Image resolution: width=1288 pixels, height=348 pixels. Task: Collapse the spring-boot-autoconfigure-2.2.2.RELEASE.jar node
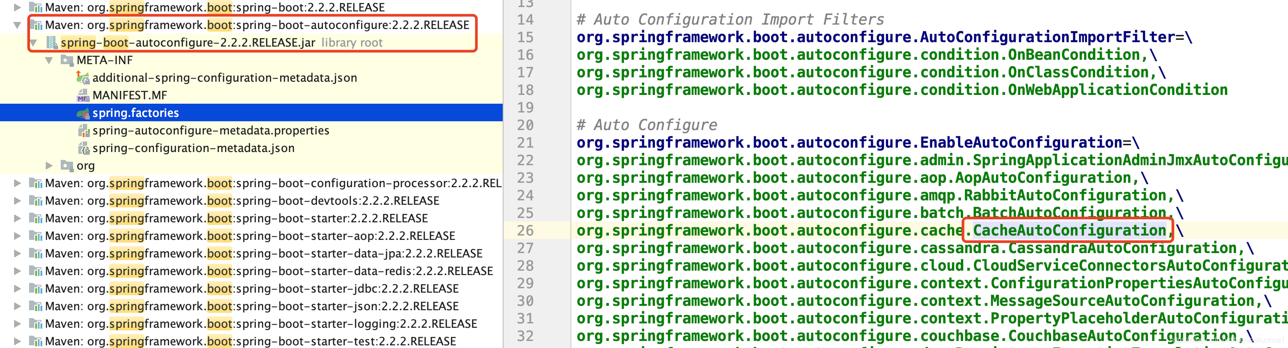33,43
